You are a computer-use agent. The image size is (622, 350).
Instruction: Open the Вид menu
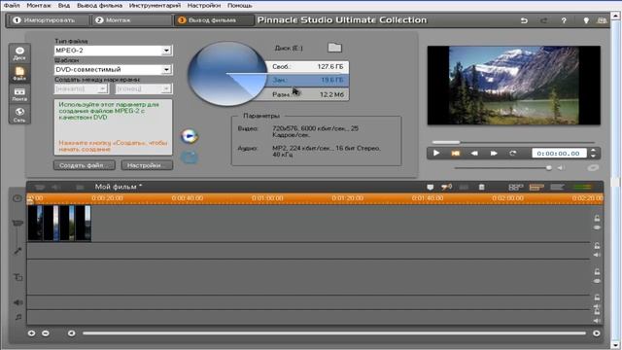click(x=63, y=6)
